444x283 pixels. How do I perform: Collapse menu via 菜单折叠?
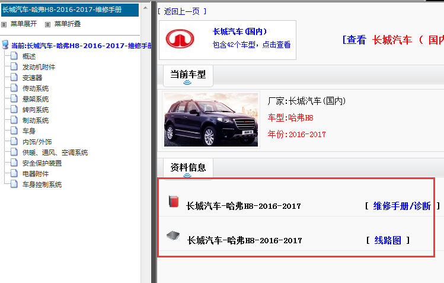pos(68,24)
